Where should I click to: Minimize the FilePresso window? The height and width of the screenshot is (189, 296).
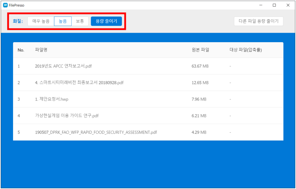tap(261, 5)
